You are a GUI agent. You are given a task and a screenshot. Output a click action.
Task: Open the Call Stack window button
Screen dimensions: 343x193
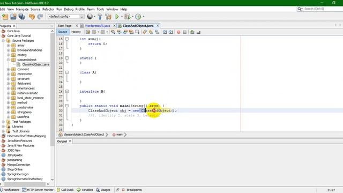(65, 190)
